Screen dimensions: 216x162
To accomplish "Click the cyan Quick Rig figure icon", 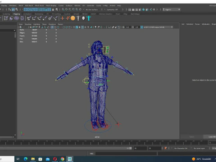I will (89, 18).
